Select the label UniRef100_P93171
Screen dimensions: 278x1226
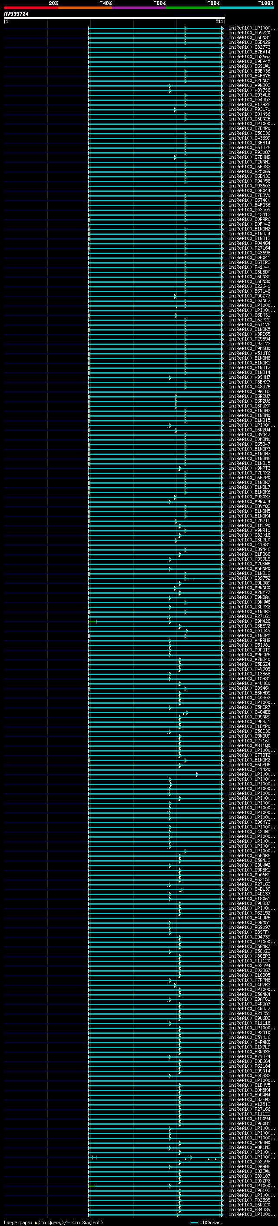tap(249, 110)
